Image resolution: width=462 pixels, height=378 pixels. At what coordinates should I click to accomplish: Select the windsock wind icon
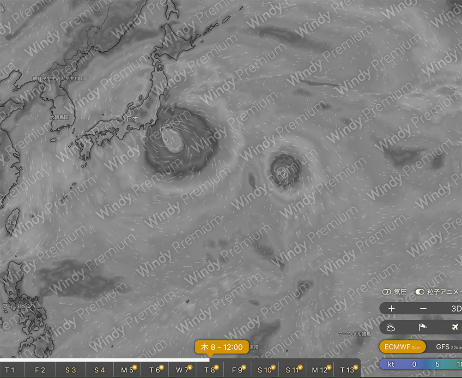[x=423, y=327]
